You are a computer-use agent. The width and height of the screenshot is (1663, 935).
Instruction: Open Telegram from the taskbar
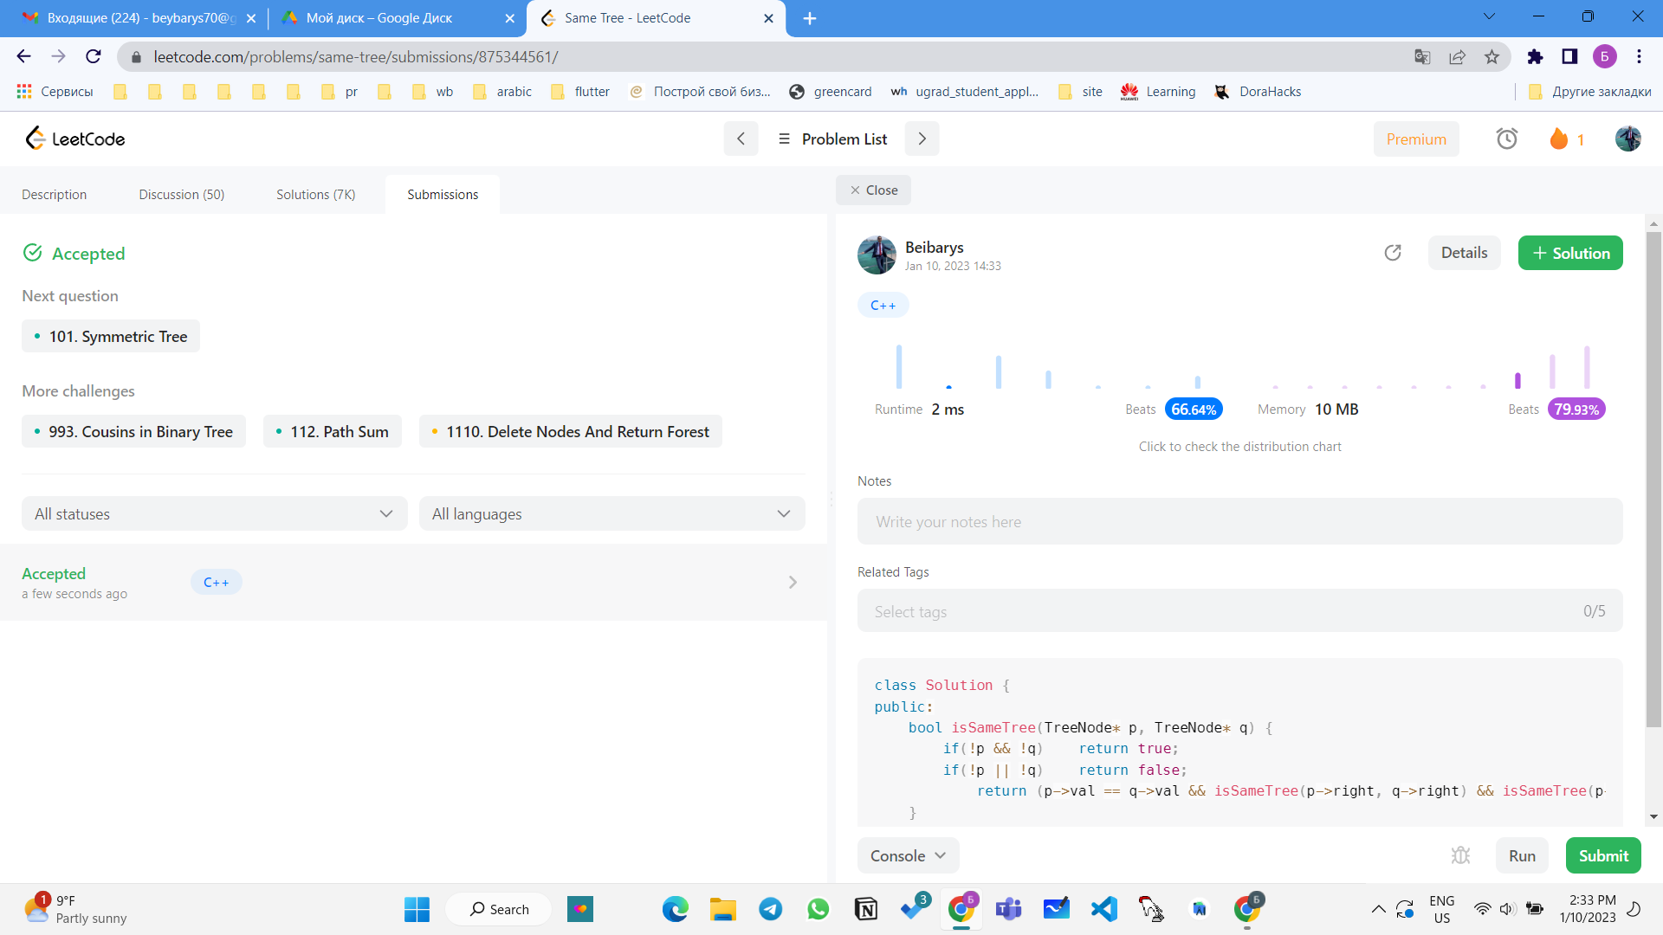[770, 909]
